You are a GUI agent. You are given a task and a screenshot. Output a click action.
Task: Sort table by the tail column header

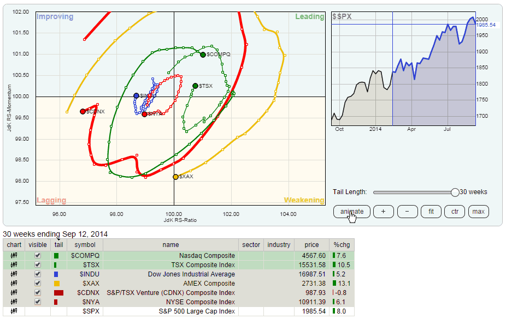(x=58, y=245)
